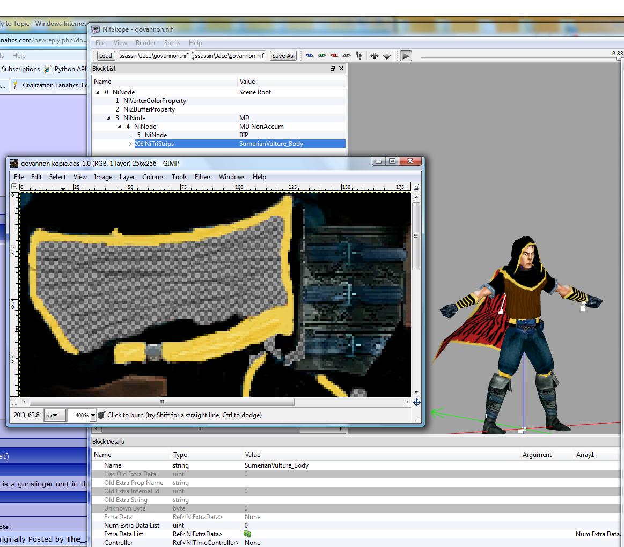
Task: Open the NifSkope Spells menu
Action: click(172, 43)
